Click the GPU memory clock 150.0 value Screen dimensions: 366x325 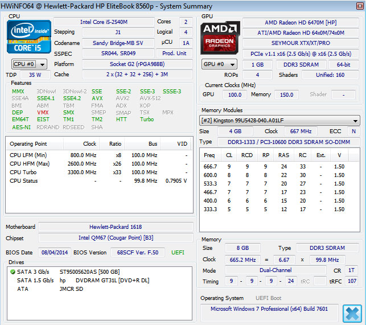(x=287, y=94)
